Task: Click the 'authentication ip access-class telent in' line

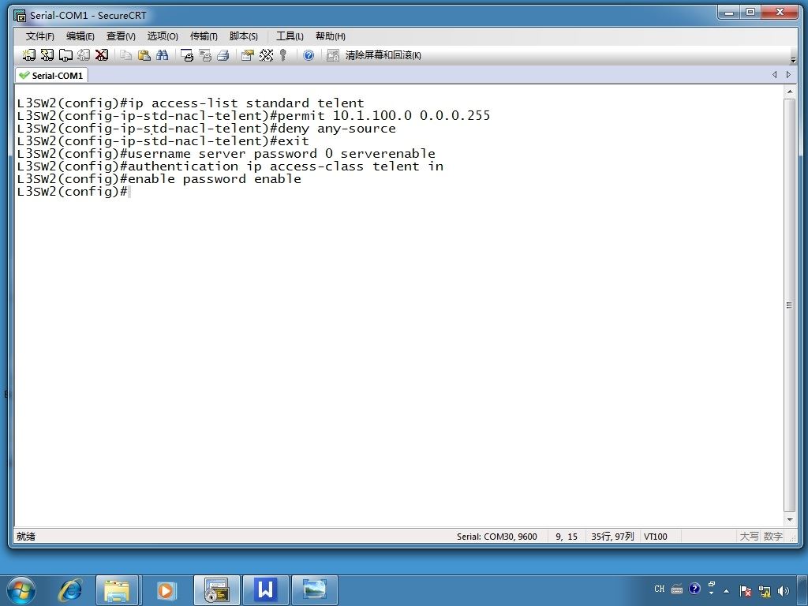Action: coord(230,166)
